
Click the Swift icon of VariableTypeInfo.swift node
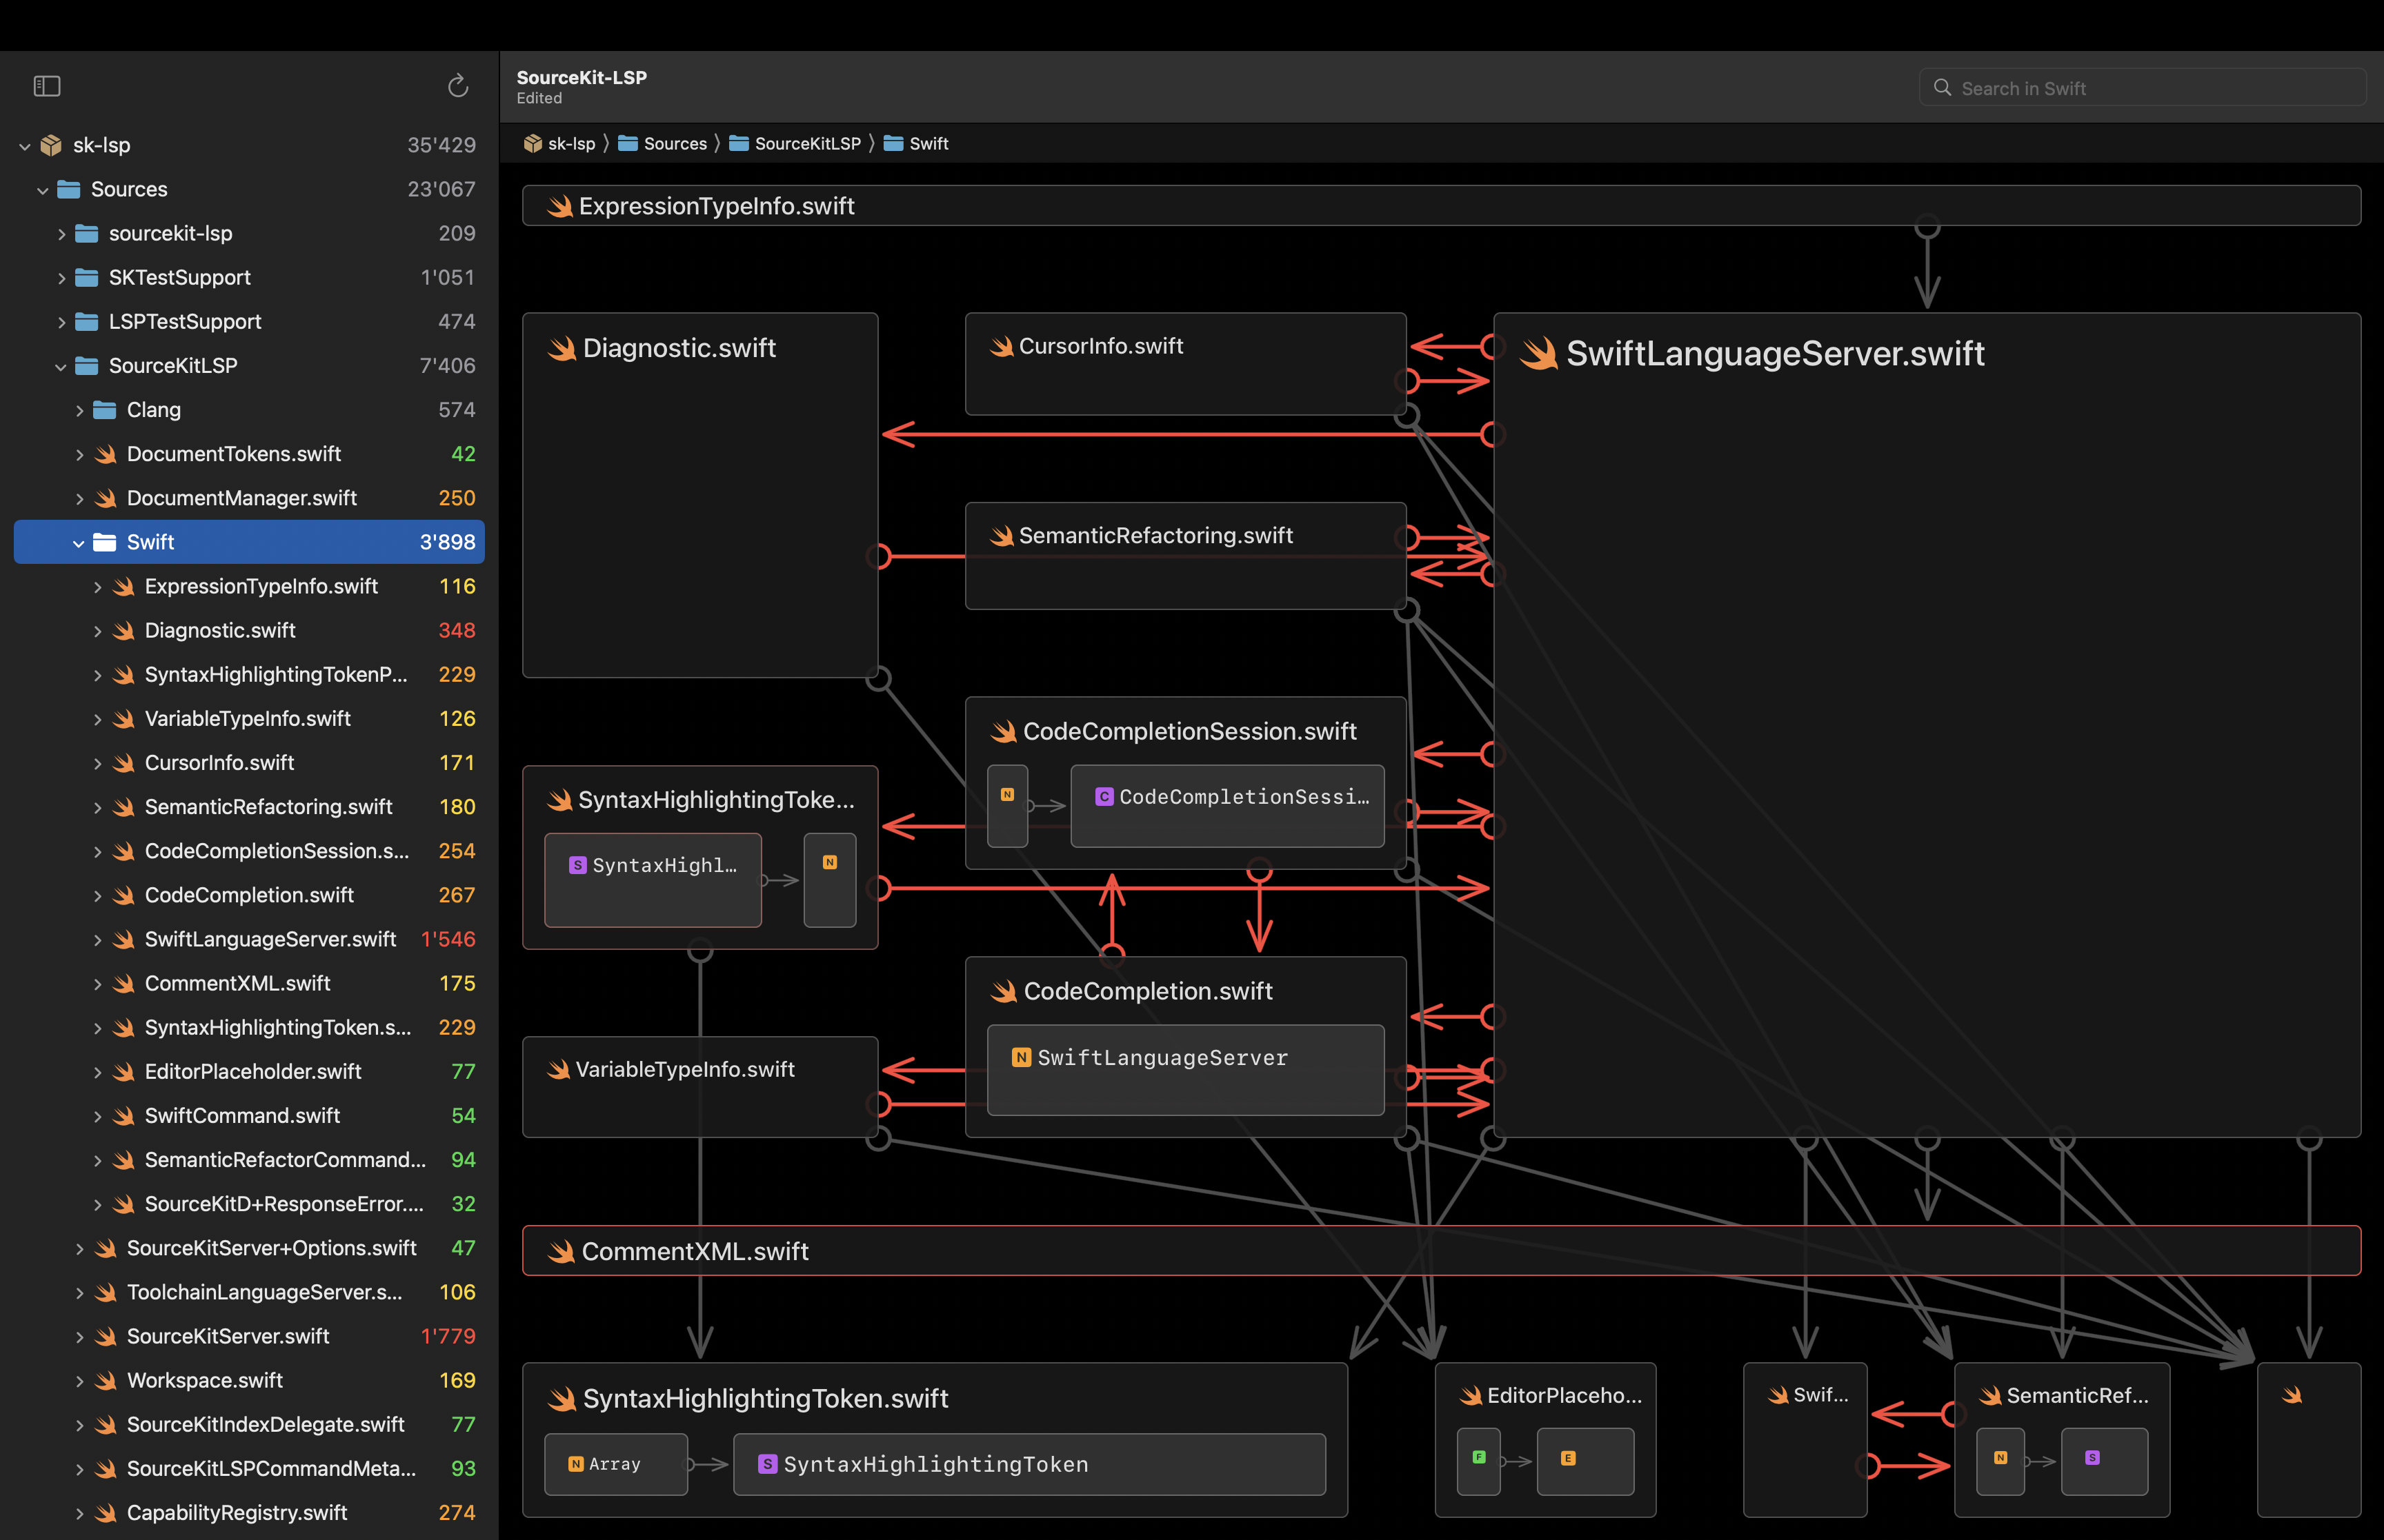point(558,1070)
